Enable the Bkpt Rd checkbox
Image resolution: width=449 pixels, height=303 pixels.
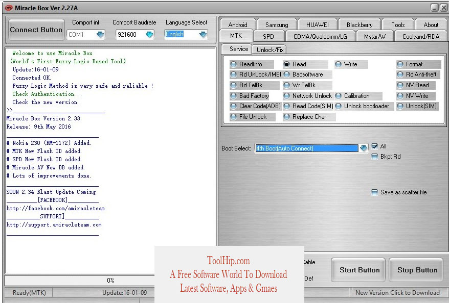374,157
